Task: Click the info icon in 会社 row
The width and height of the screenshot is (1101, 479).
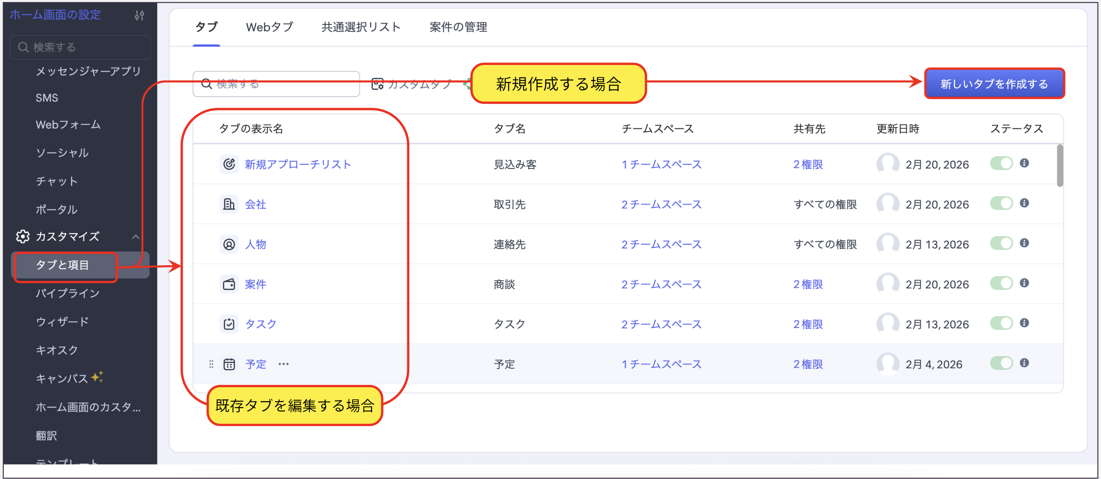Action: (x=1024, y=203)
